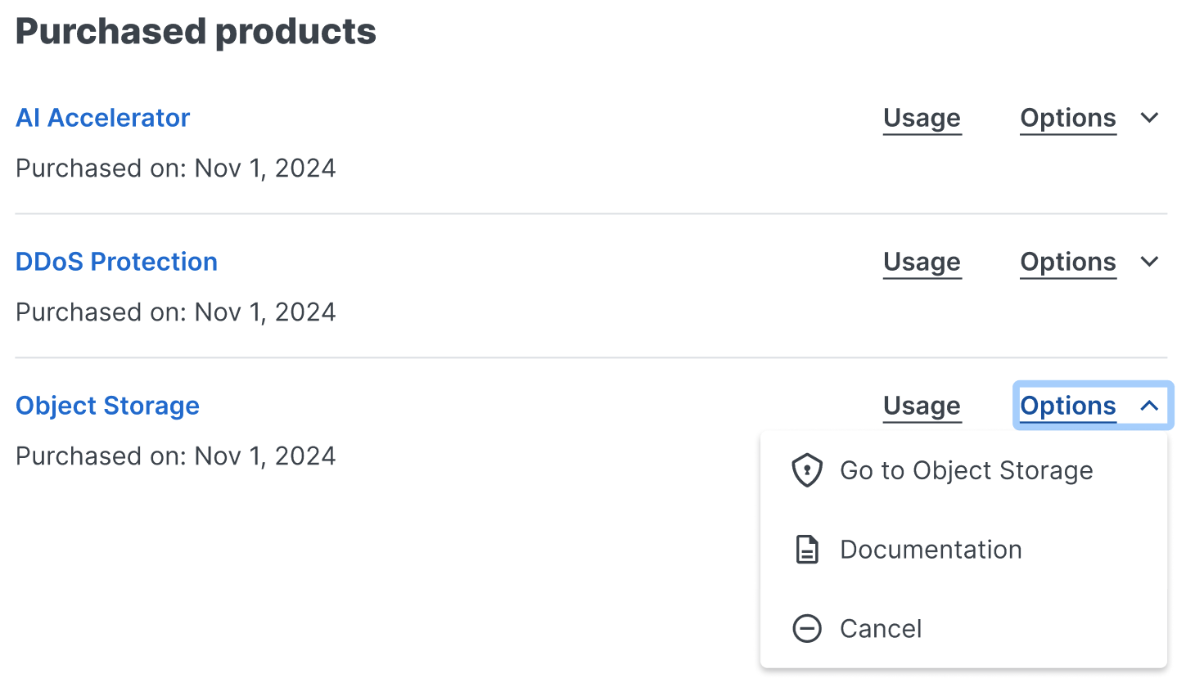Open Documentation from the Options menu
1195x687 pixels.
931,549
